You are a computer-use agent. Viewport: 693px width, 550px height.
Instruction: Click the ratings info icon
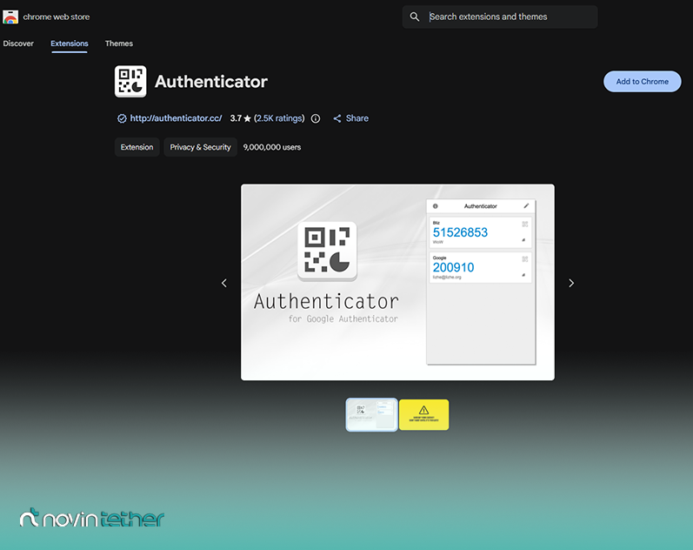[x=316, y=118]
